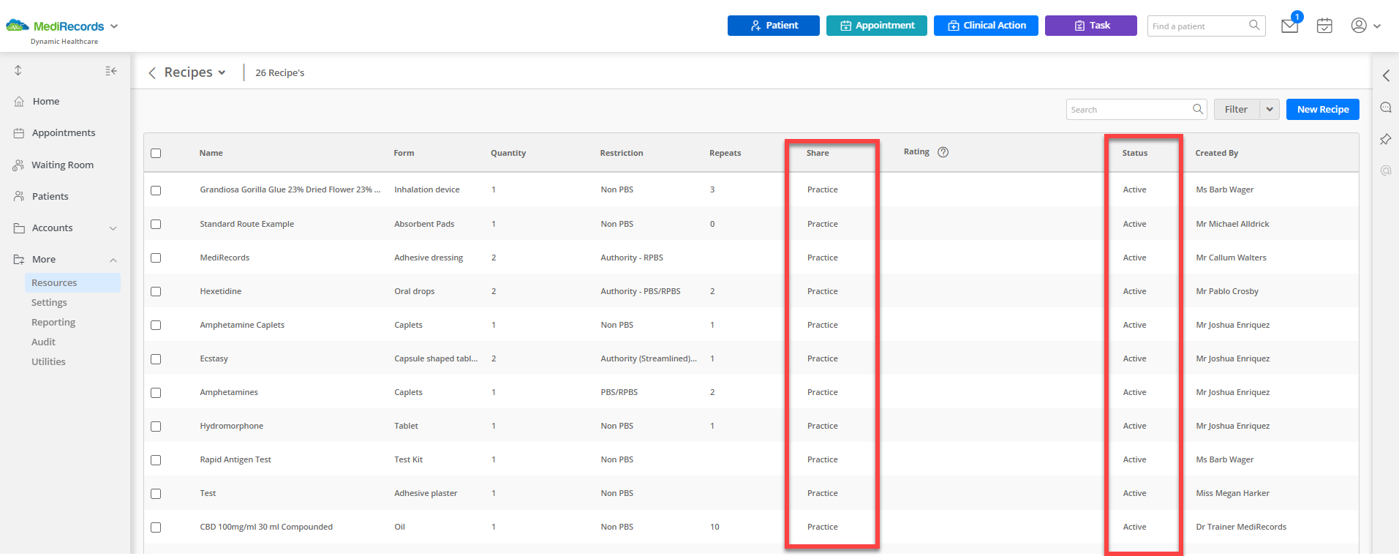Viewport: 1399px width, 556px height.
Task: Open the user account dropdown chevron
Action: [1377, 26]
